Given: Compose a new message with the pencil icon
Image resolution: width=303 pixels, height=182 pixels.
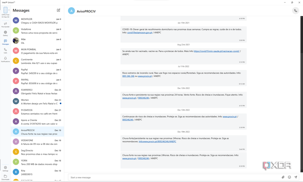Looking at the screenshot, I should pyautogui.click(x=58, y=10).
